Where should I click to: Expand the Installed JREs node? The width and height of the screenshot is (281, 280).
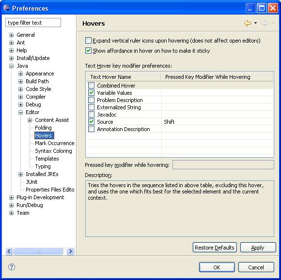coord(21,174)
